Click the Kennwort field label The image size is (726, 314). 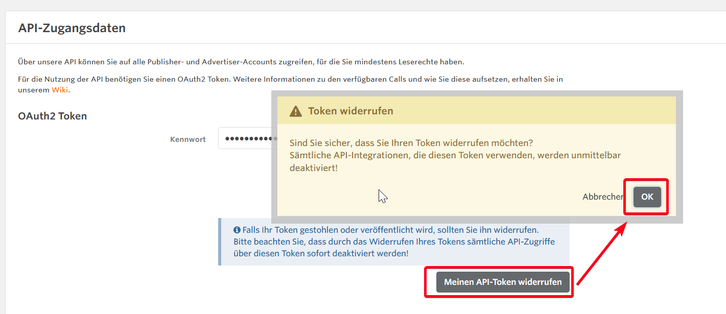(x=188, y=139)
